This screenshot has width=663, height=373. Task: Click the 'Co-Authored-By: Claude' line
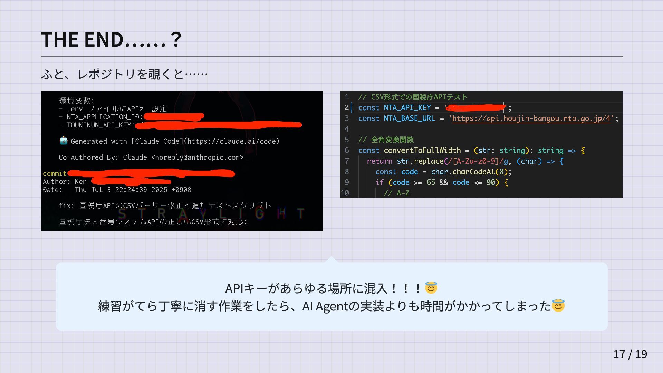click(151, 157)
